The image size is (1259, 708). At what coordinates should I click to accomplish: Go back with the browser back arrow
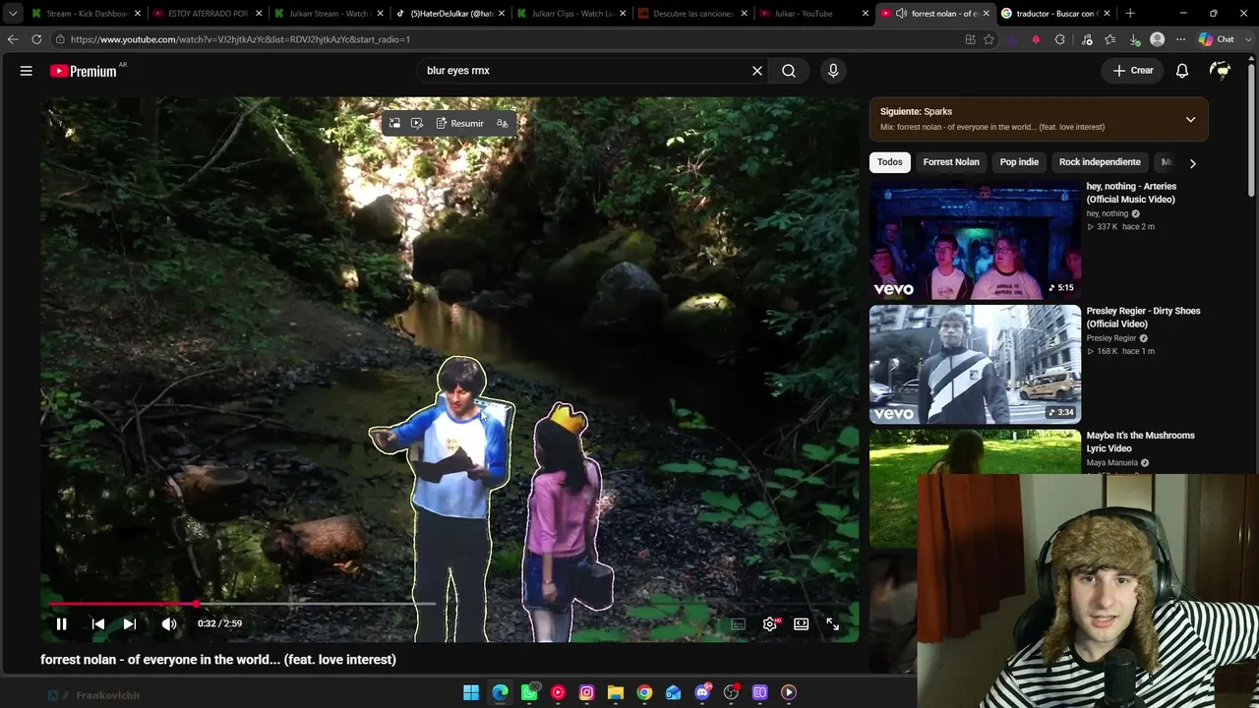(13, 39)
